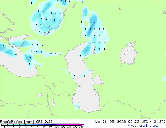Click the '0.1' legend scale label

(3, 127)
